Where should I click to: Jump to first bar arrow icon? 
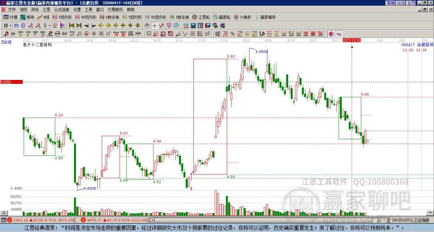(72, 26)
